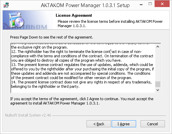
Task: Click the scrollbar down arrow in license box
Action: (158, 90)
